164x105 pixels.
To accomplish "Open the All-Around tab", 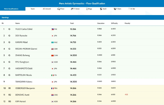I will (x=47, y=9).
